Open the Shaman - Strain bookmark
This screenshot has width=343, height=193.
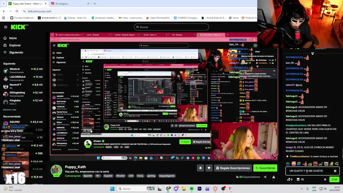[x=75, y=18]
